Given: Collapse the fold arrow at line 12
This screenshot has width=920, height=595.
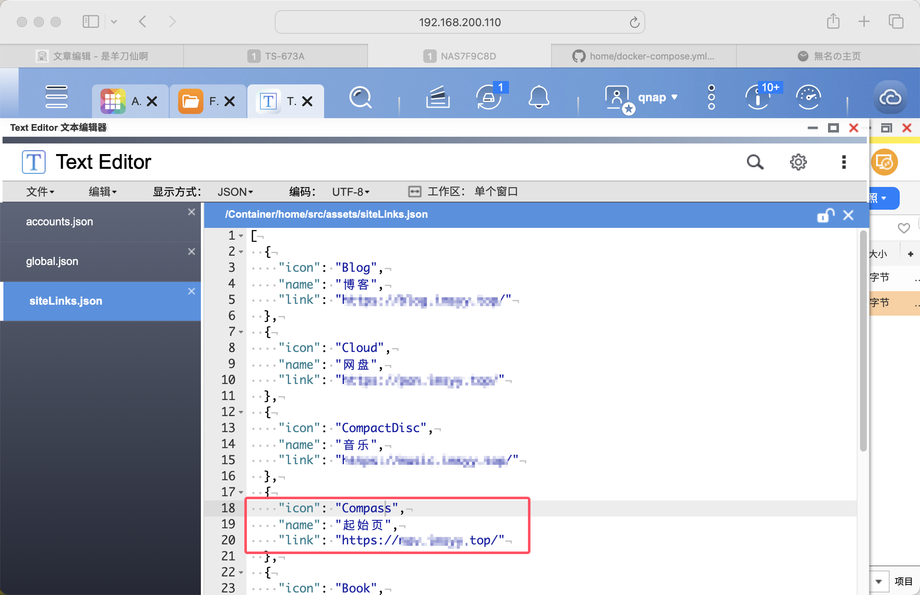Looking at the screenshot, I should click(x=241, y=412).
